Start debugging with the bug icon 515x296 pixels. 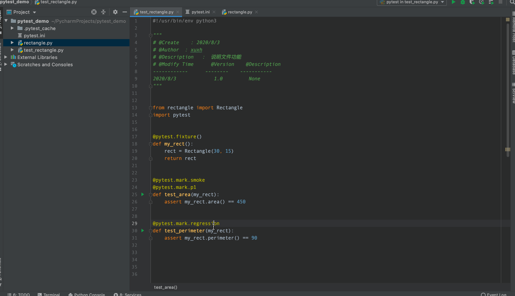tap(463, 2)
